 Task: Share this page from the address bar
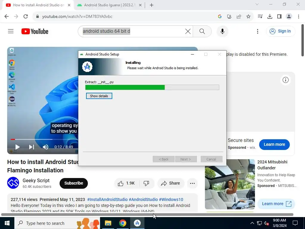click(x=239, y=16)
